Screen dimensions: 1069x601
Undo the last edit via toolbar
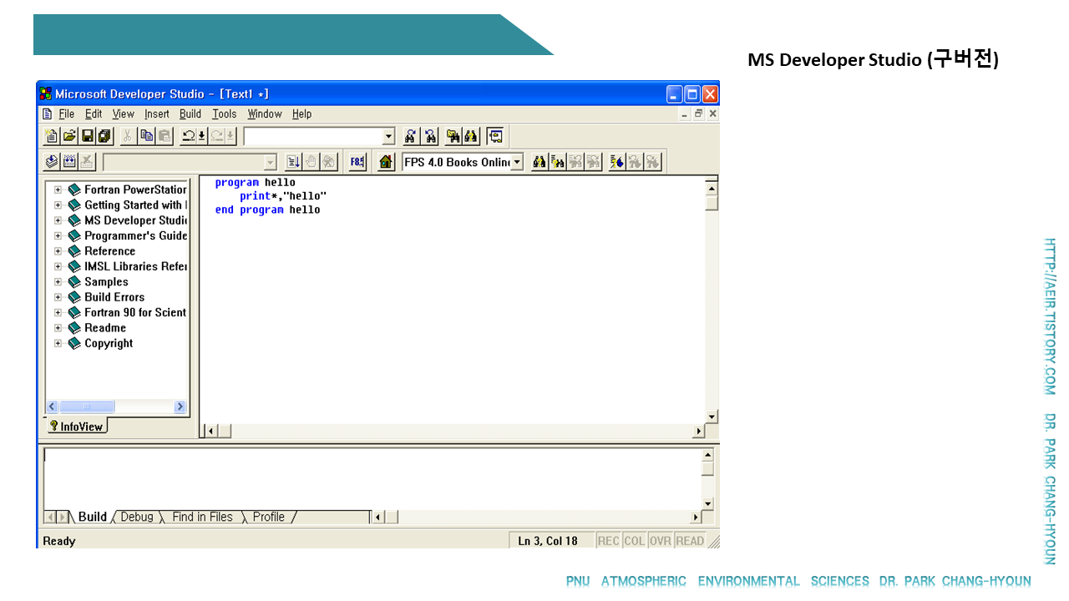tap(189, 136)
